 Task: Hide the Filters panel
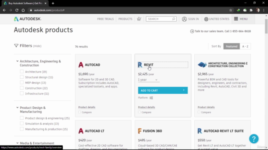click(37, 46)
